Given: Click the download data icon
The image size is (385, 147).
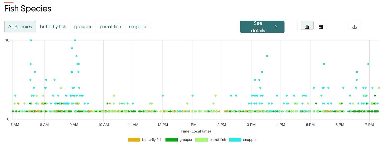Looking at the screenshot, I should point(355,27).
